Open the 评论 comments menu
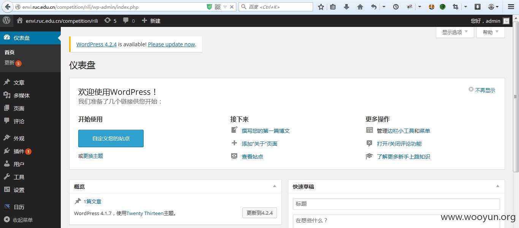Image resolution: width=519 pixels, height=228 pixels. pyautogui.click(x=30, y=121)
